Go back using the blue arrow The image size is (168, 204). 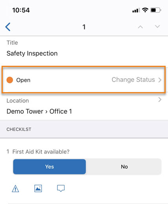(x=8, y=27)
